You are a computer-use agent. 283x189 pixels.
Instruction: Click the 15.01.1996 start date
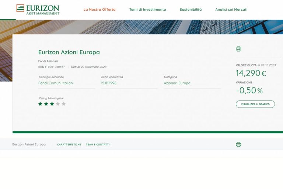pyautogui.click(x=109, y=83)
